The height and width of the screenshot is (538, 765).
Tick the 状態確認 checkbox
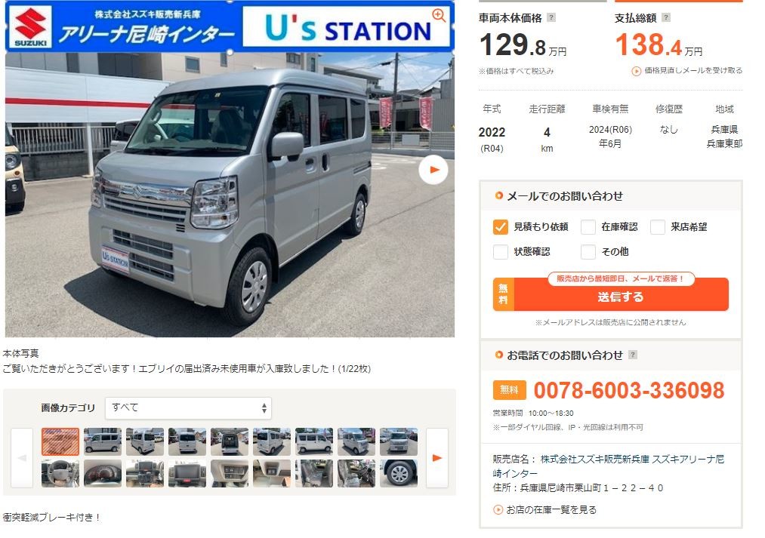[x=500, y=251]
